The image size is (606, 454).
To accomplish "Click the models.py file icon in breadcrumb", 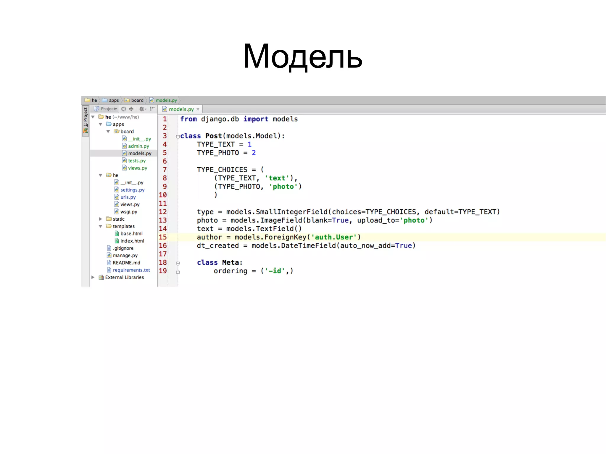I will point(152,100).
